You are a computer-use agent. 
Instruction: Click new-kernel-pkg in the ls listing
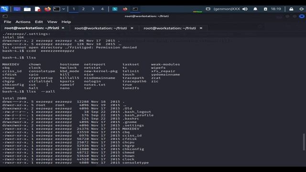point(101,71)
